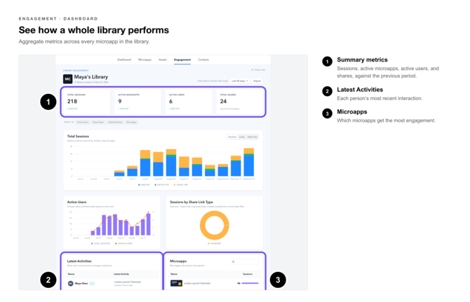
Task: Open the Last 90 days date range dropdown
Action: tap(240, 81)
